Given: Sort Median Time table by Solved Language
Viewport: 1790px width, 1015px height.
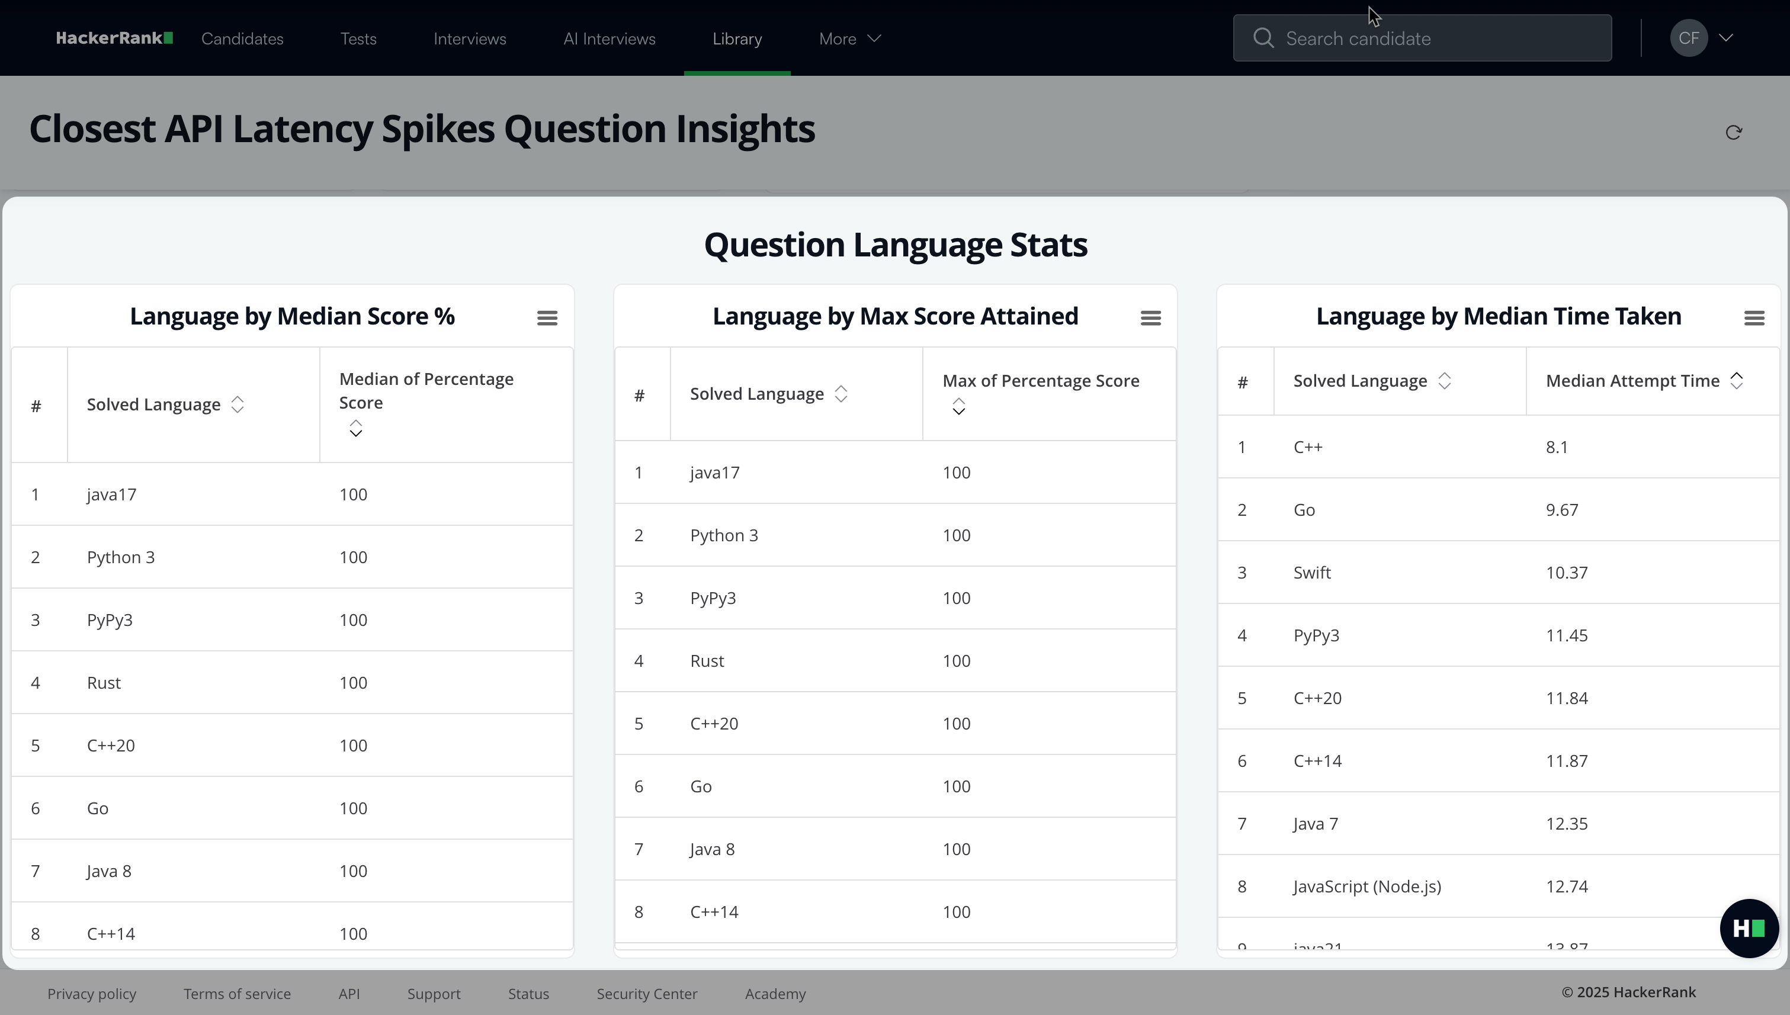Looking at the screenshot, I should (x=1444, y=381).
